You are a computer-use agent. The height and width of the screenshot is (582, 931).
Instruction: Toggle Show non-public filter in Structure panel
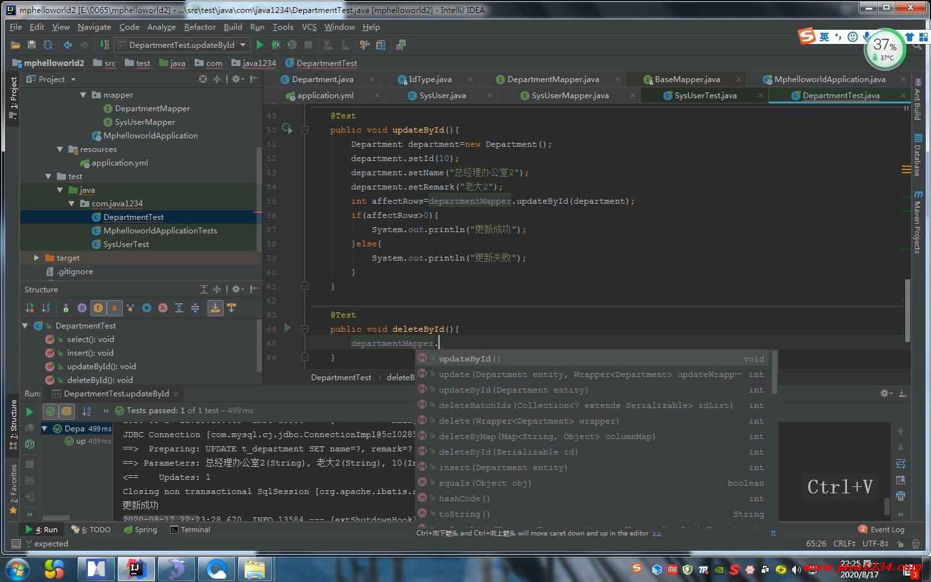[x=114, y=308]
